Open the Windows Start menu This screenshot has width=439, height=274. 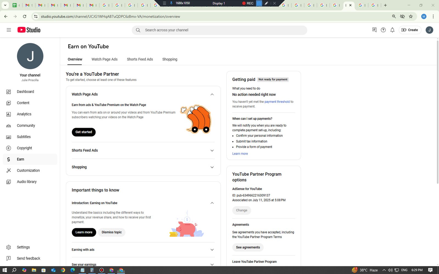tap(5, 270)
